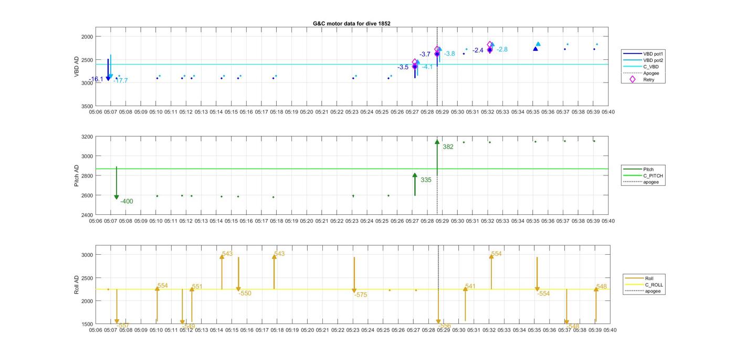Click the '-4.1' VBD value label

428,67
